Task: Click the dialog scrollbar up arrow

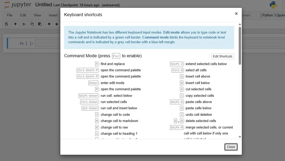Action: coord(239,24)
